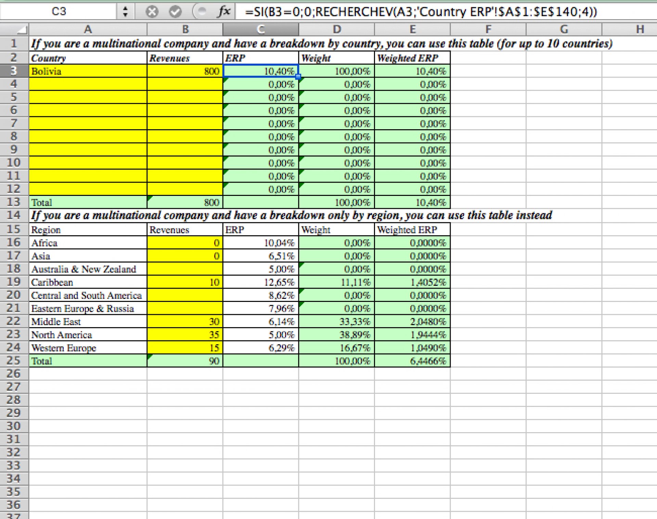Select column C header
The height and width of the screenshot is (519, 657).
[261, 29]
